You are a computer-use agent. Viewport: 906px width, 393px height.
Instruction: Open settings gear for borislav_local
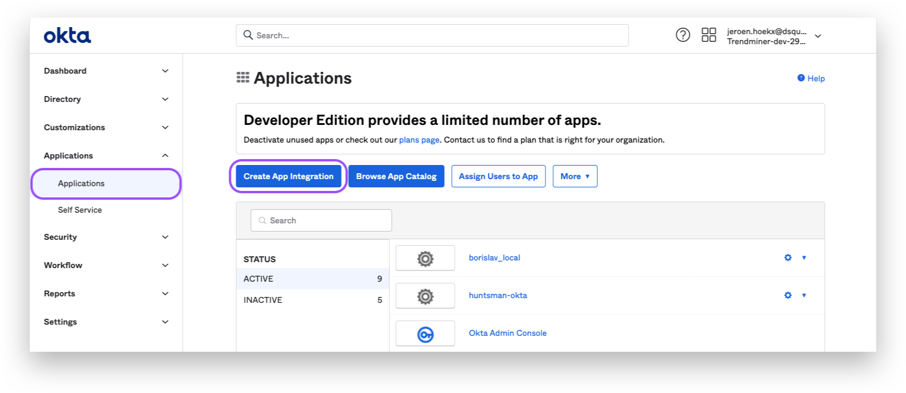pos(788,257)
